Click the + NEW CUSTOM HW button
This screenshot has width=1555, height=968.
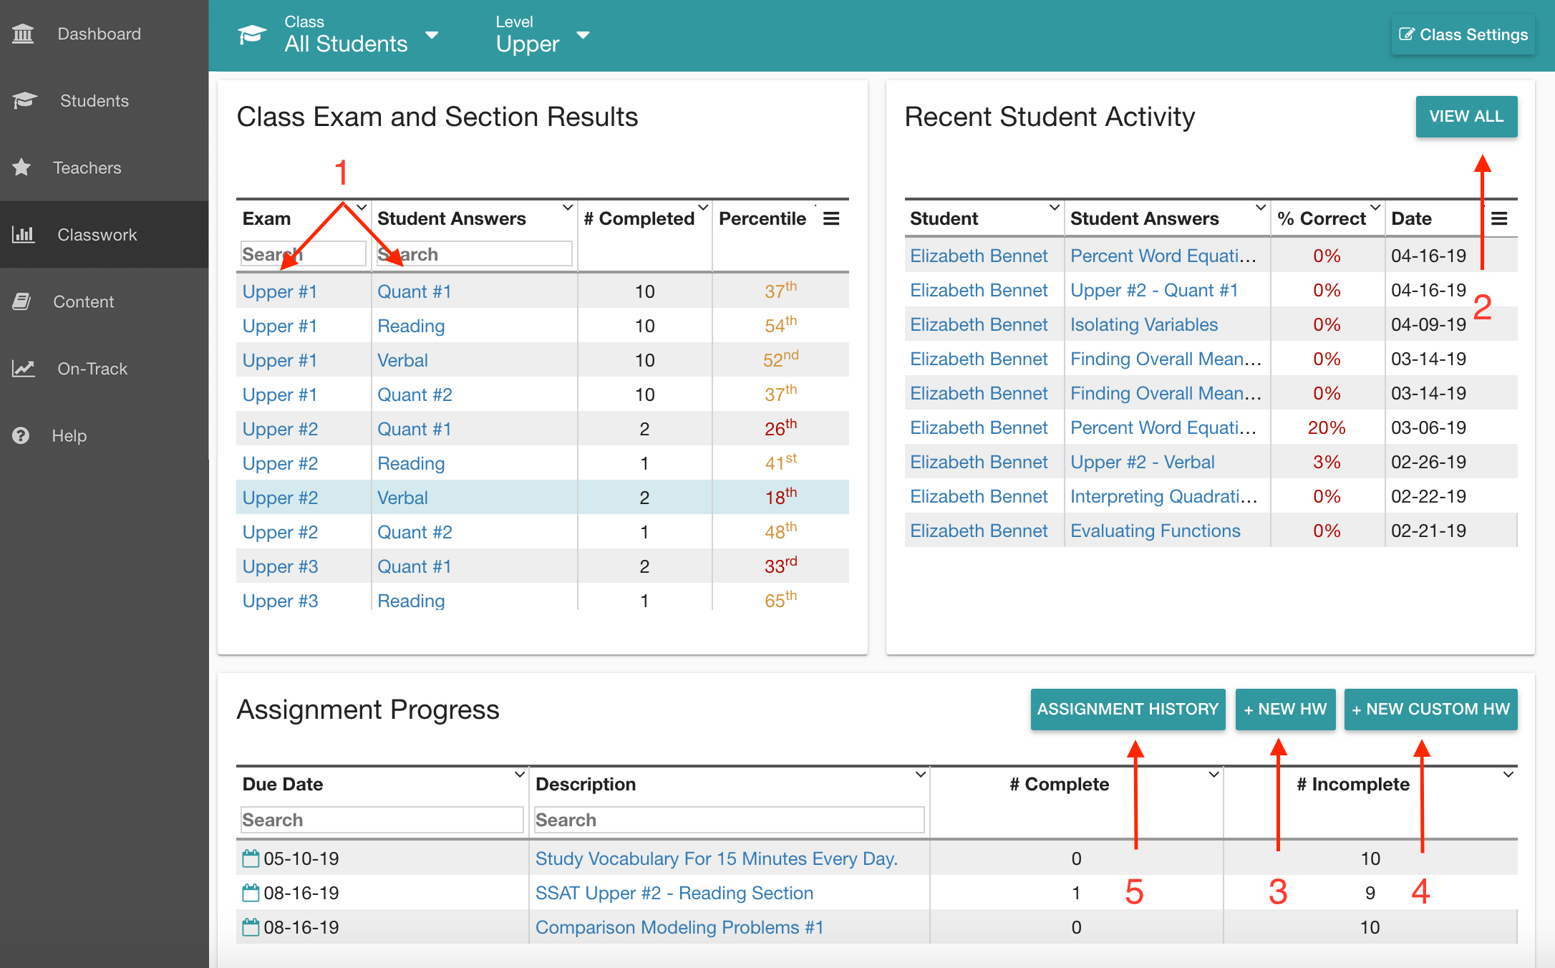[1430, 709]
